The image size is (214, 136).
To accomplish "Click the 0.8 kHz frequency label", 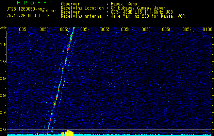I will click(x=3, y=95).
